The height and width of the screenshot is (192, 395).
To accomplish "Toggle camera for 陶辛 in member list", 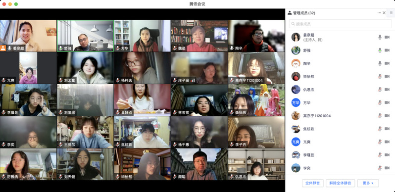I will [387, 63].
